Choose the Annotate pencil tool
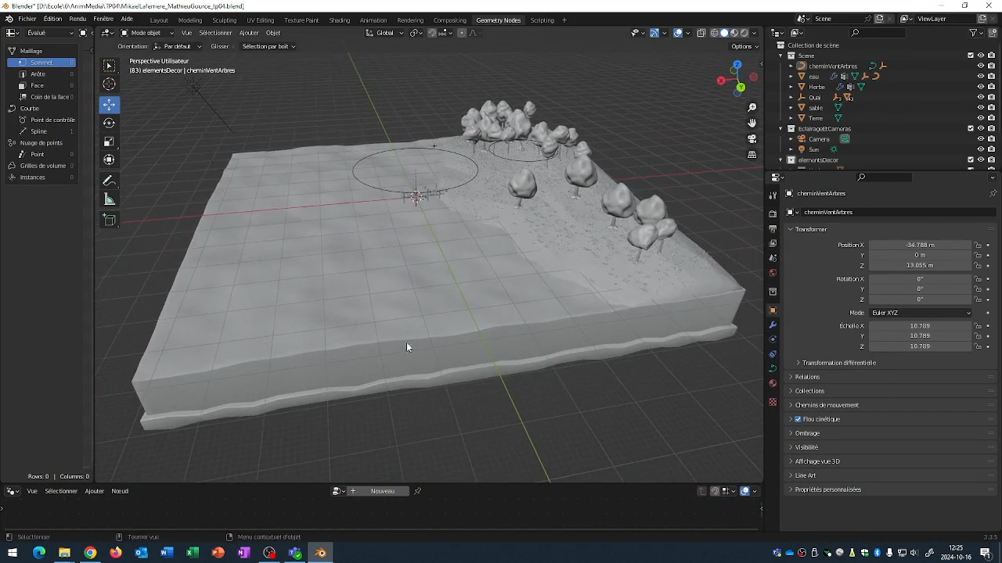 pos(110,181)
